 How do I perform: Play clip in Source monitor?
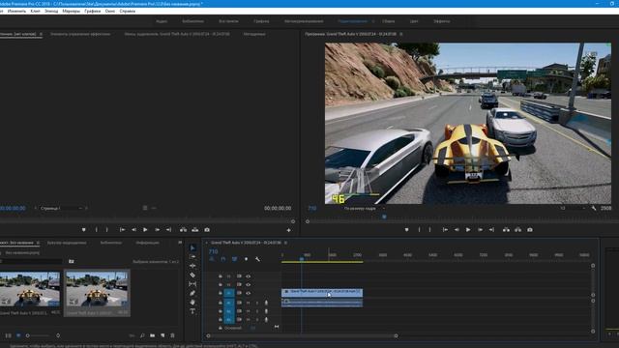click(x=145, y=230)
